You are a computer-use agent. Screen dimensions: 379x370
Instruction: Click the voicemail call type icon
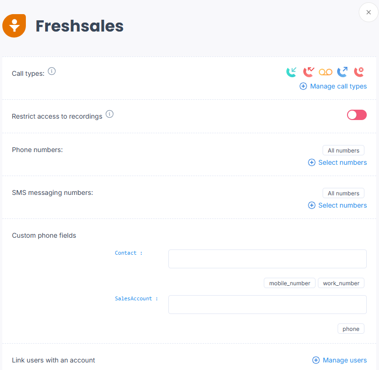(x=325, y=72)
